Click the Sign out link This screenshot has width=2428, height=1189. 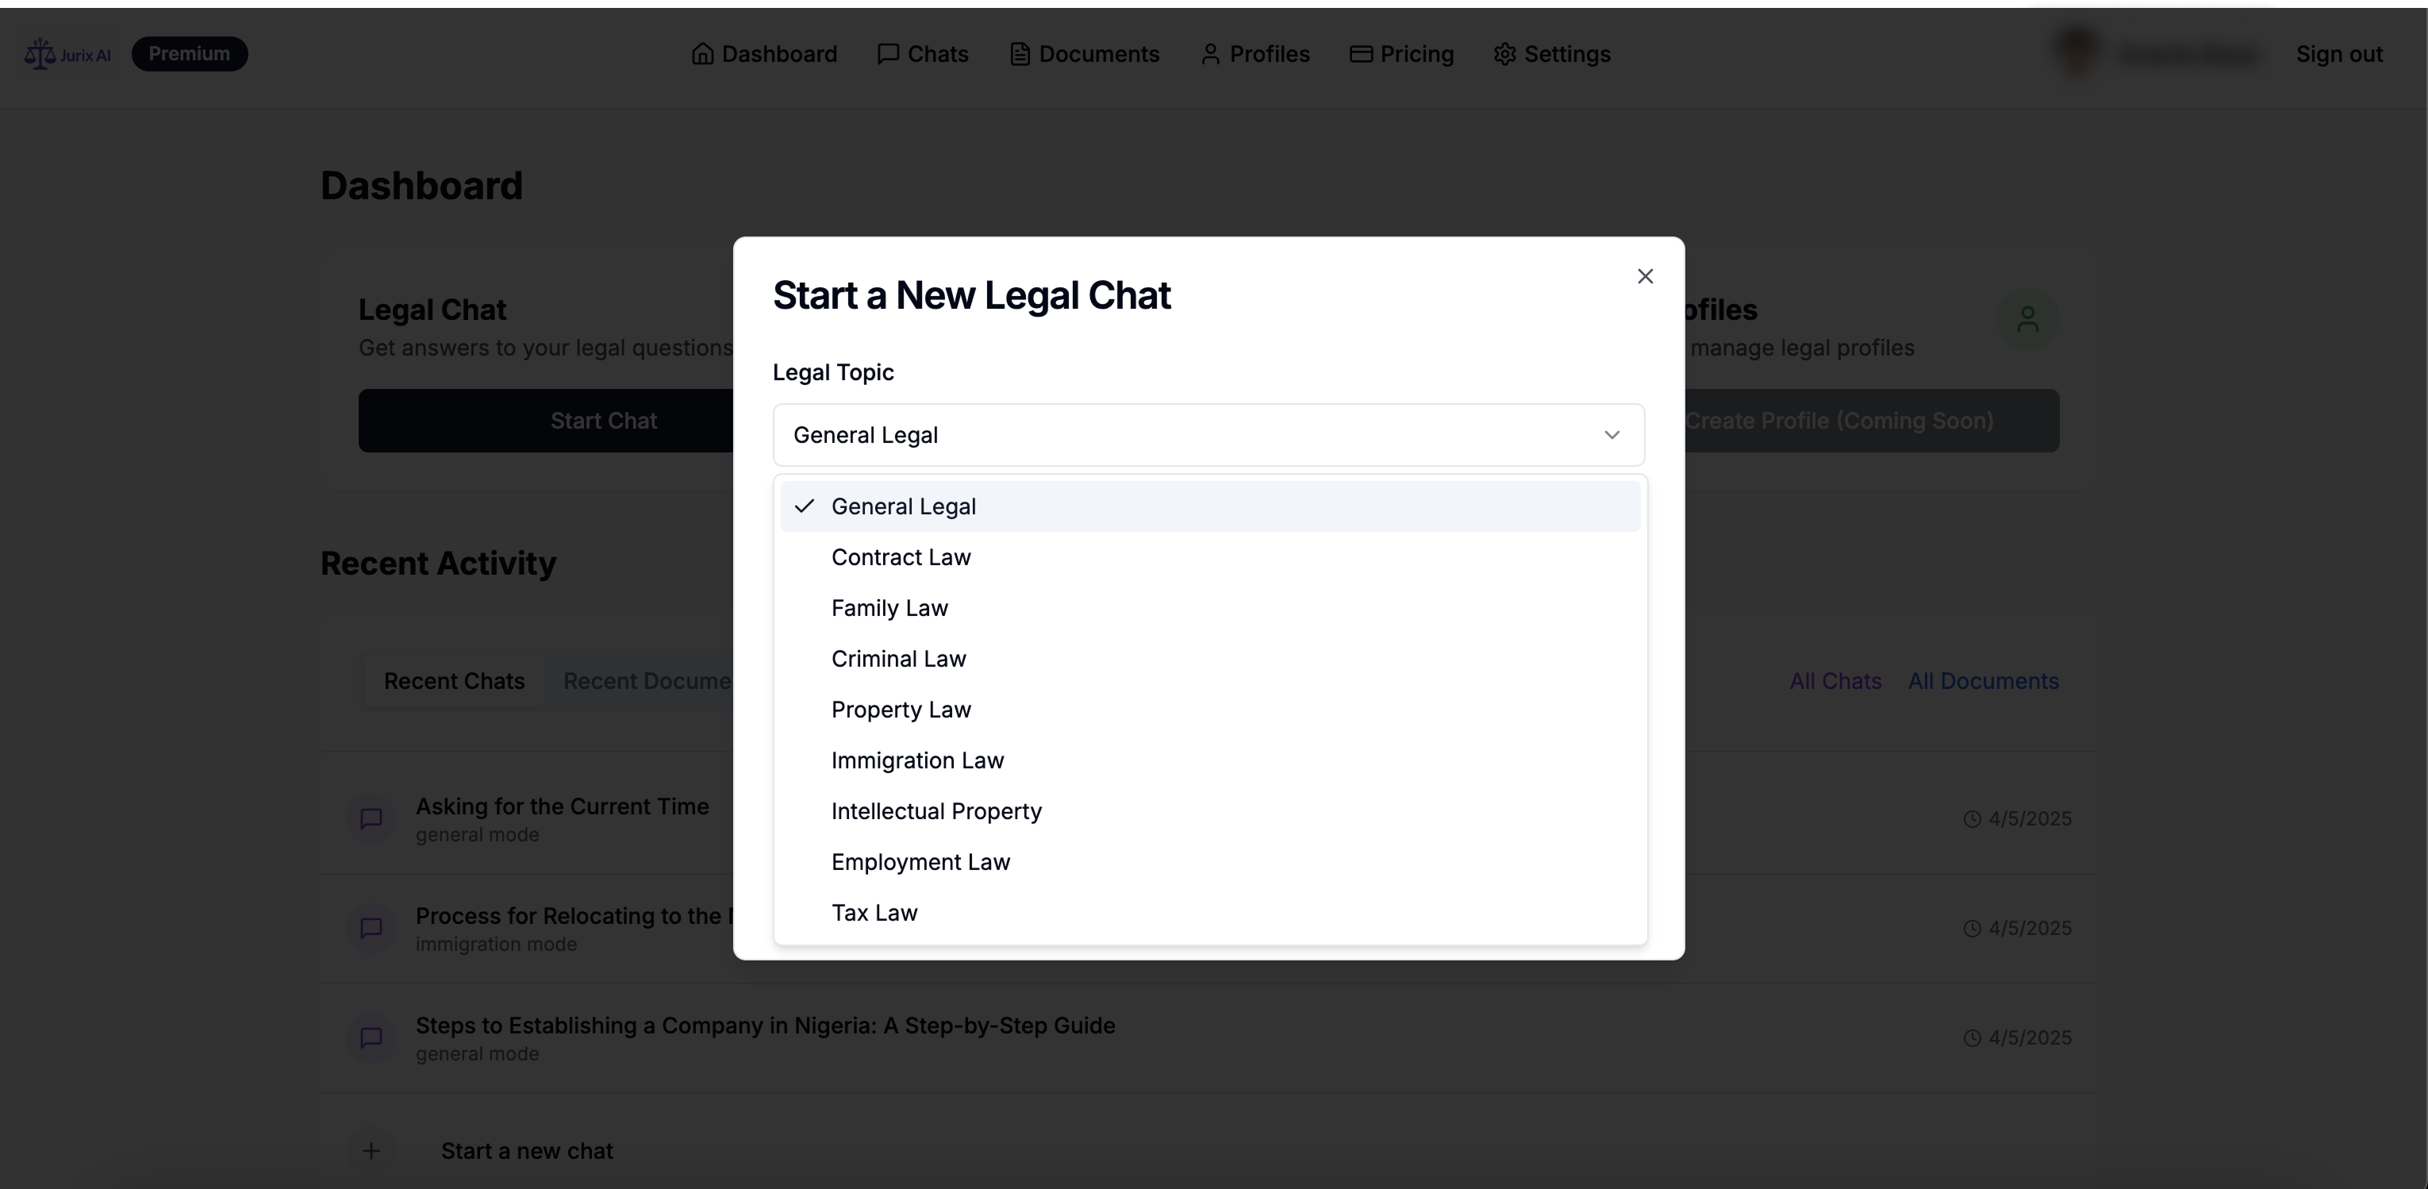2338,54
